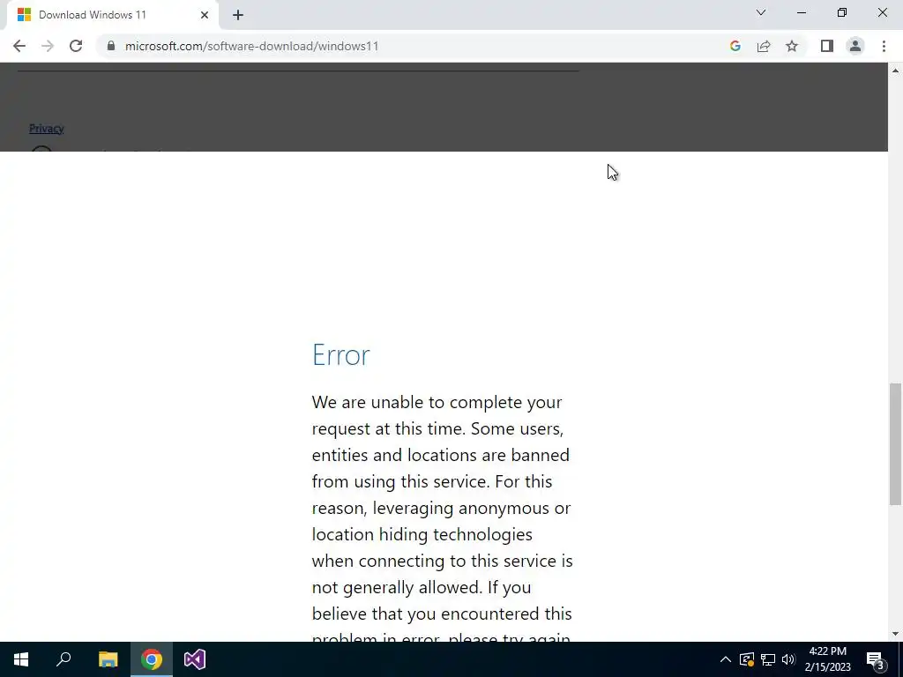Click scrollbar down arrow

point(895,634)
